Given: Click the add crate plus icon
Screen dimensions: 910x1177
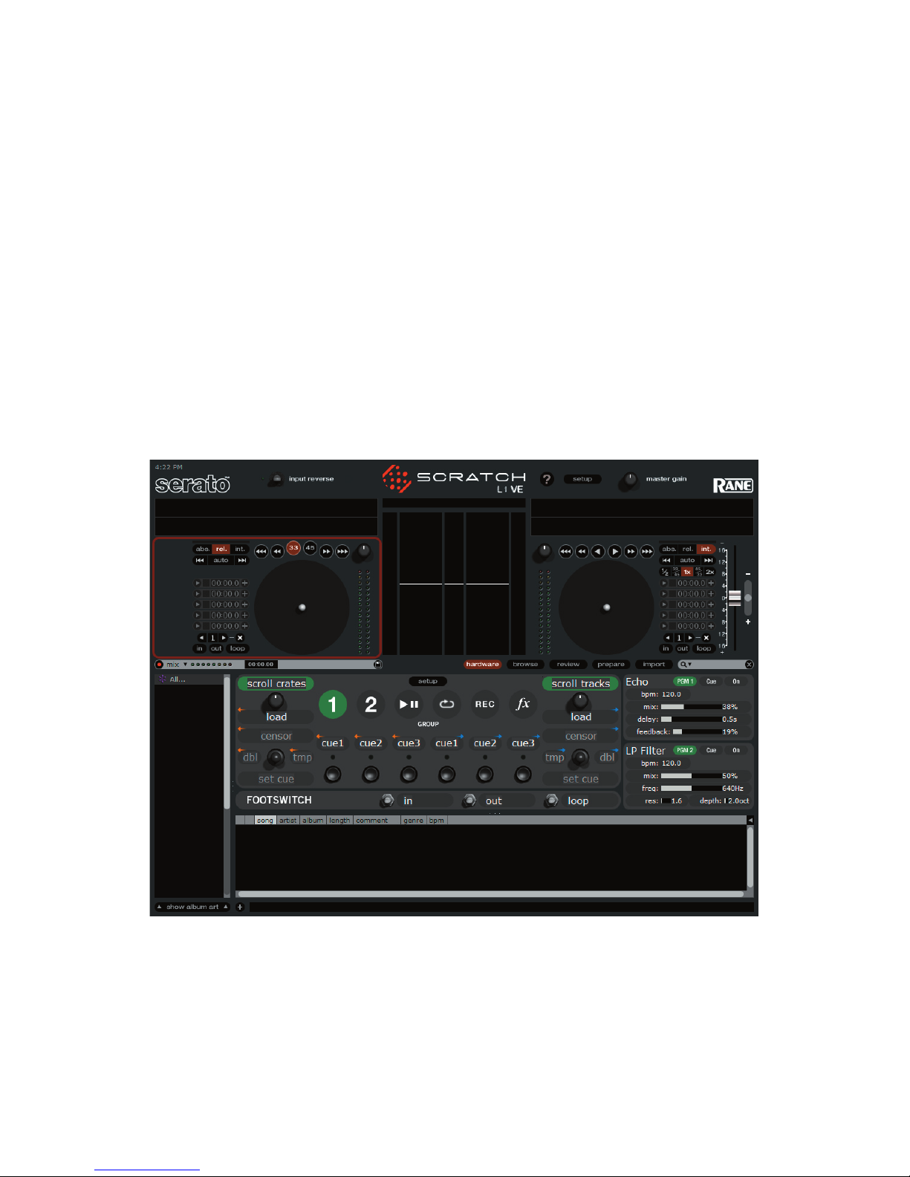Looking at the screenshot, I should point(240,907).
